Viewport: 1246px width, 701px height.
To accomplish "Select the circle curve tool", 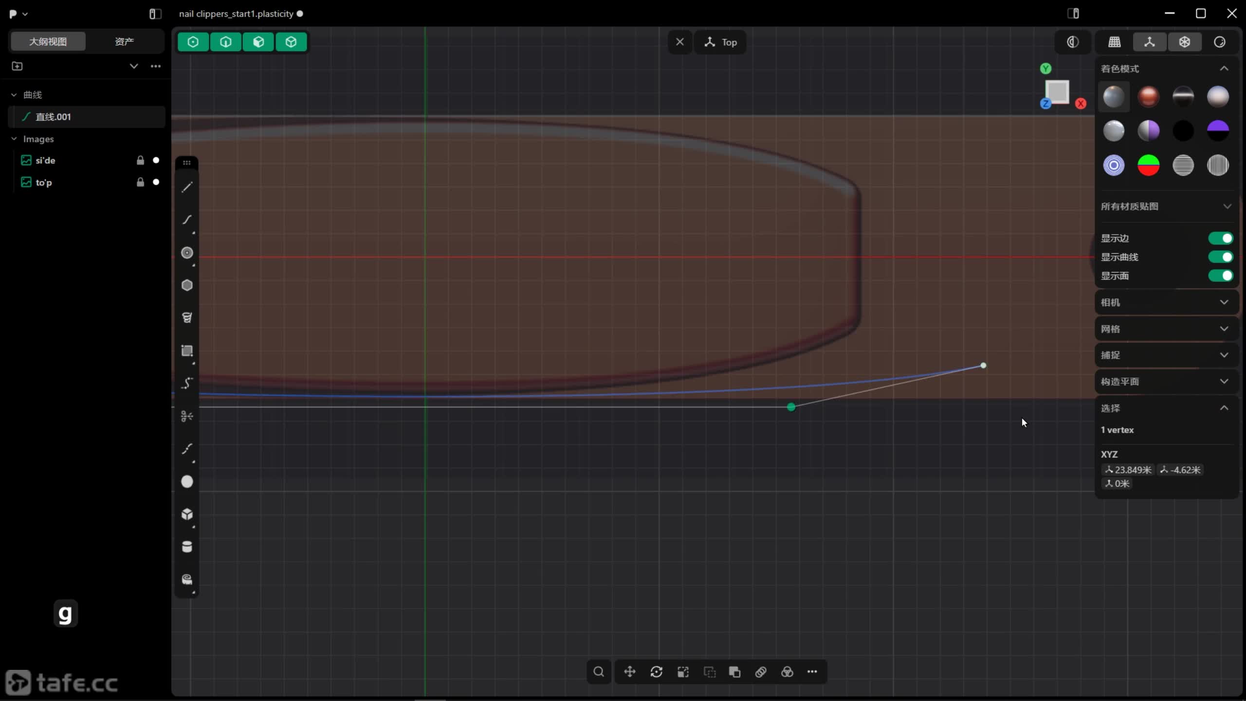I will [187, 253].
